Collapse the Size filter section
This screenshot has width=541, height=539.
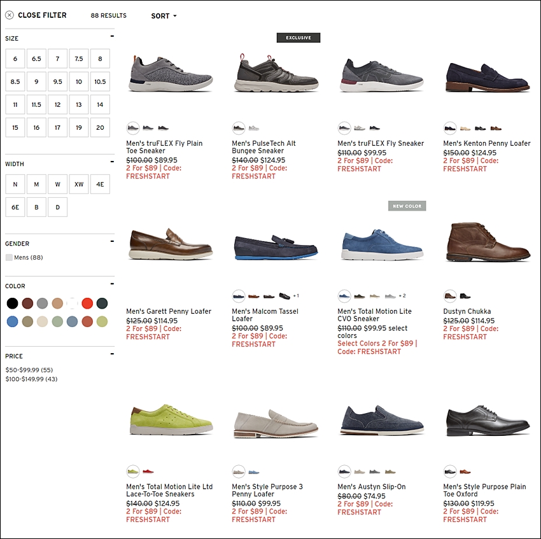[112, 36]
